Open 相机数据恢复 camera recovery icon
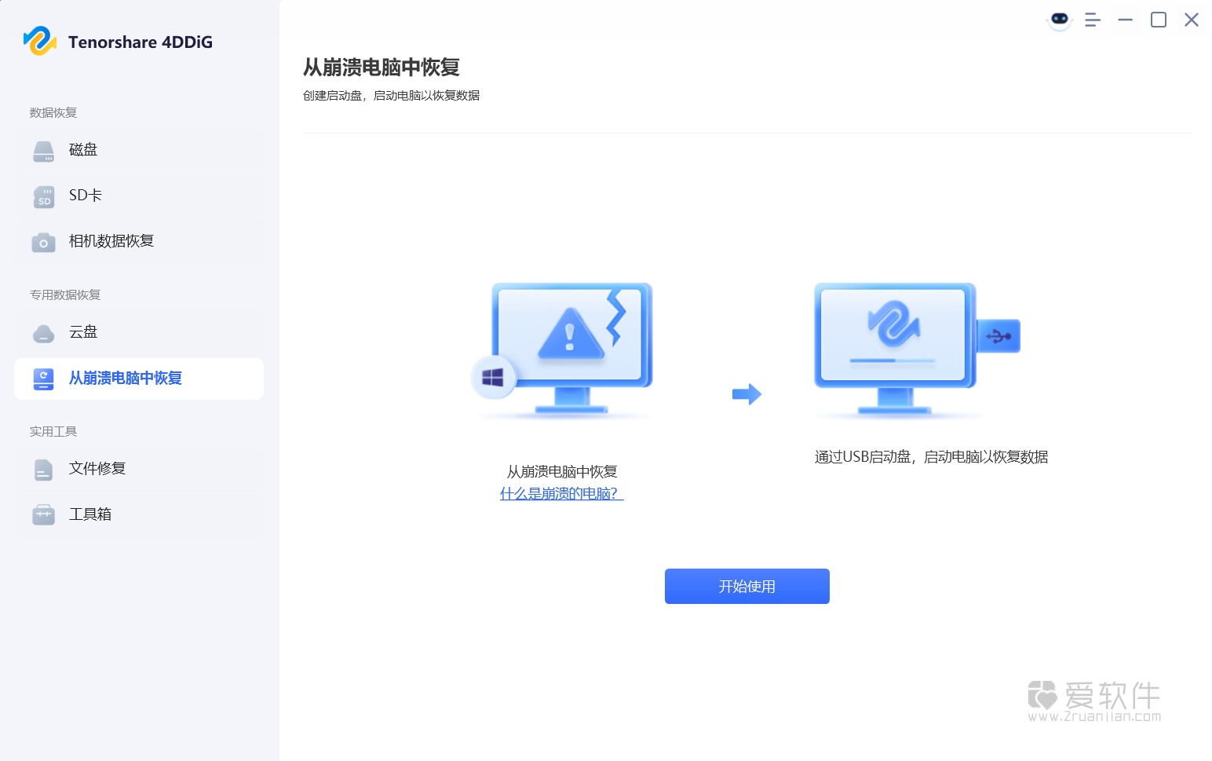Screen dimensions: 1212x761 pyautogui.click(x=42, y=241)
